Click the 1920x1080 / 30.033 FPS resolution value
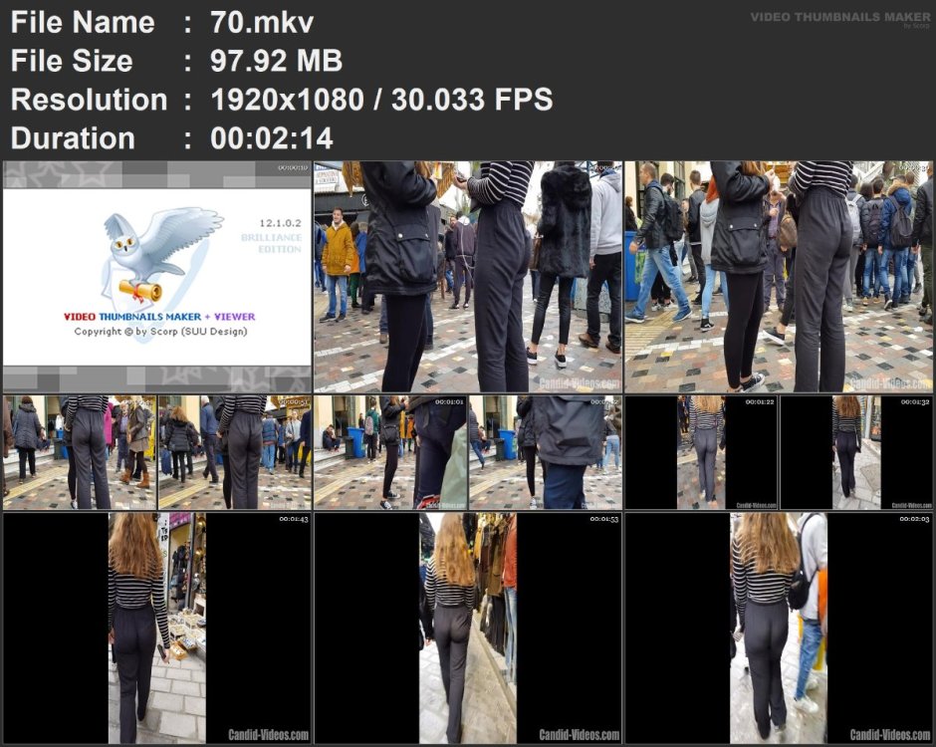Screen dimensions: 936x747 click(x=381, y=100)
